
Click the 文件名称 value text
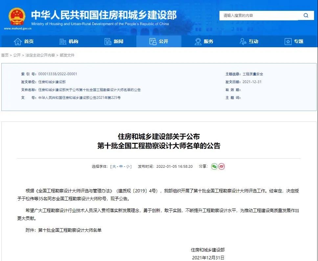click(x=89, y=90)
